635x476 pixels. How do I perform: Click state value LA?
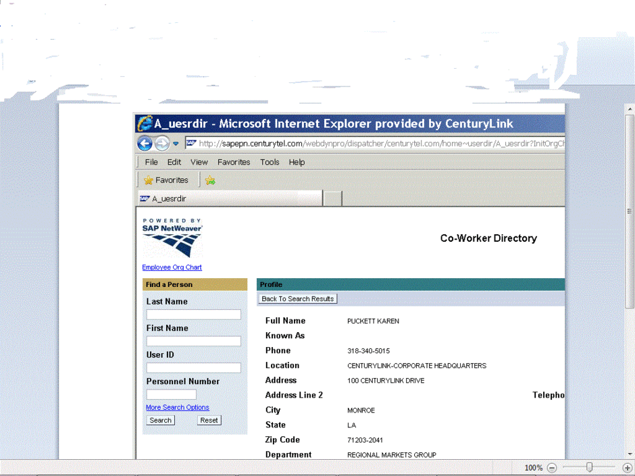click(351, 425)
